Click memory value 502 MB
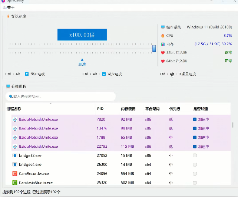238x197 pixels. [128, 183]
